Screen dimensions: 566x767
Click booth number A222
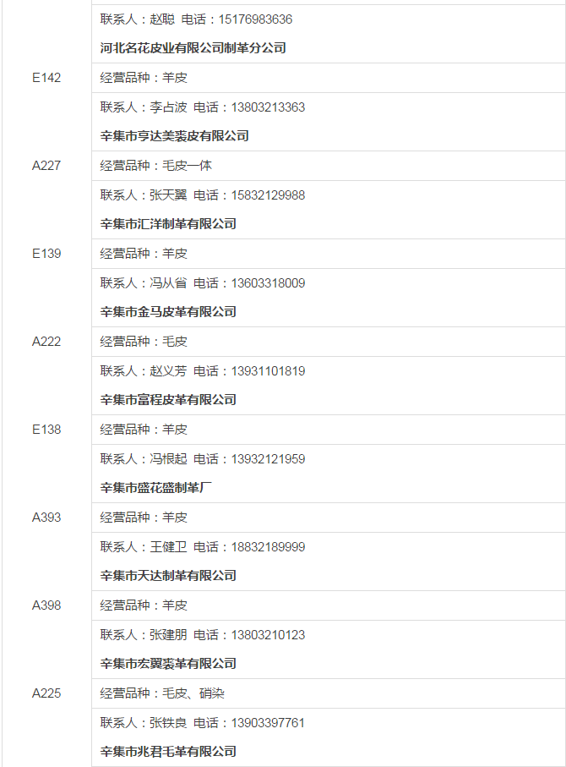(46, 342)
